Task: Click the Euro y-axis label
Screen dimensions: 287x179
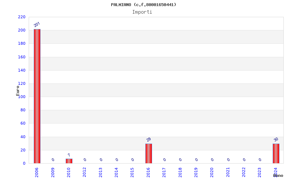Action: click(x=18, y=91)
